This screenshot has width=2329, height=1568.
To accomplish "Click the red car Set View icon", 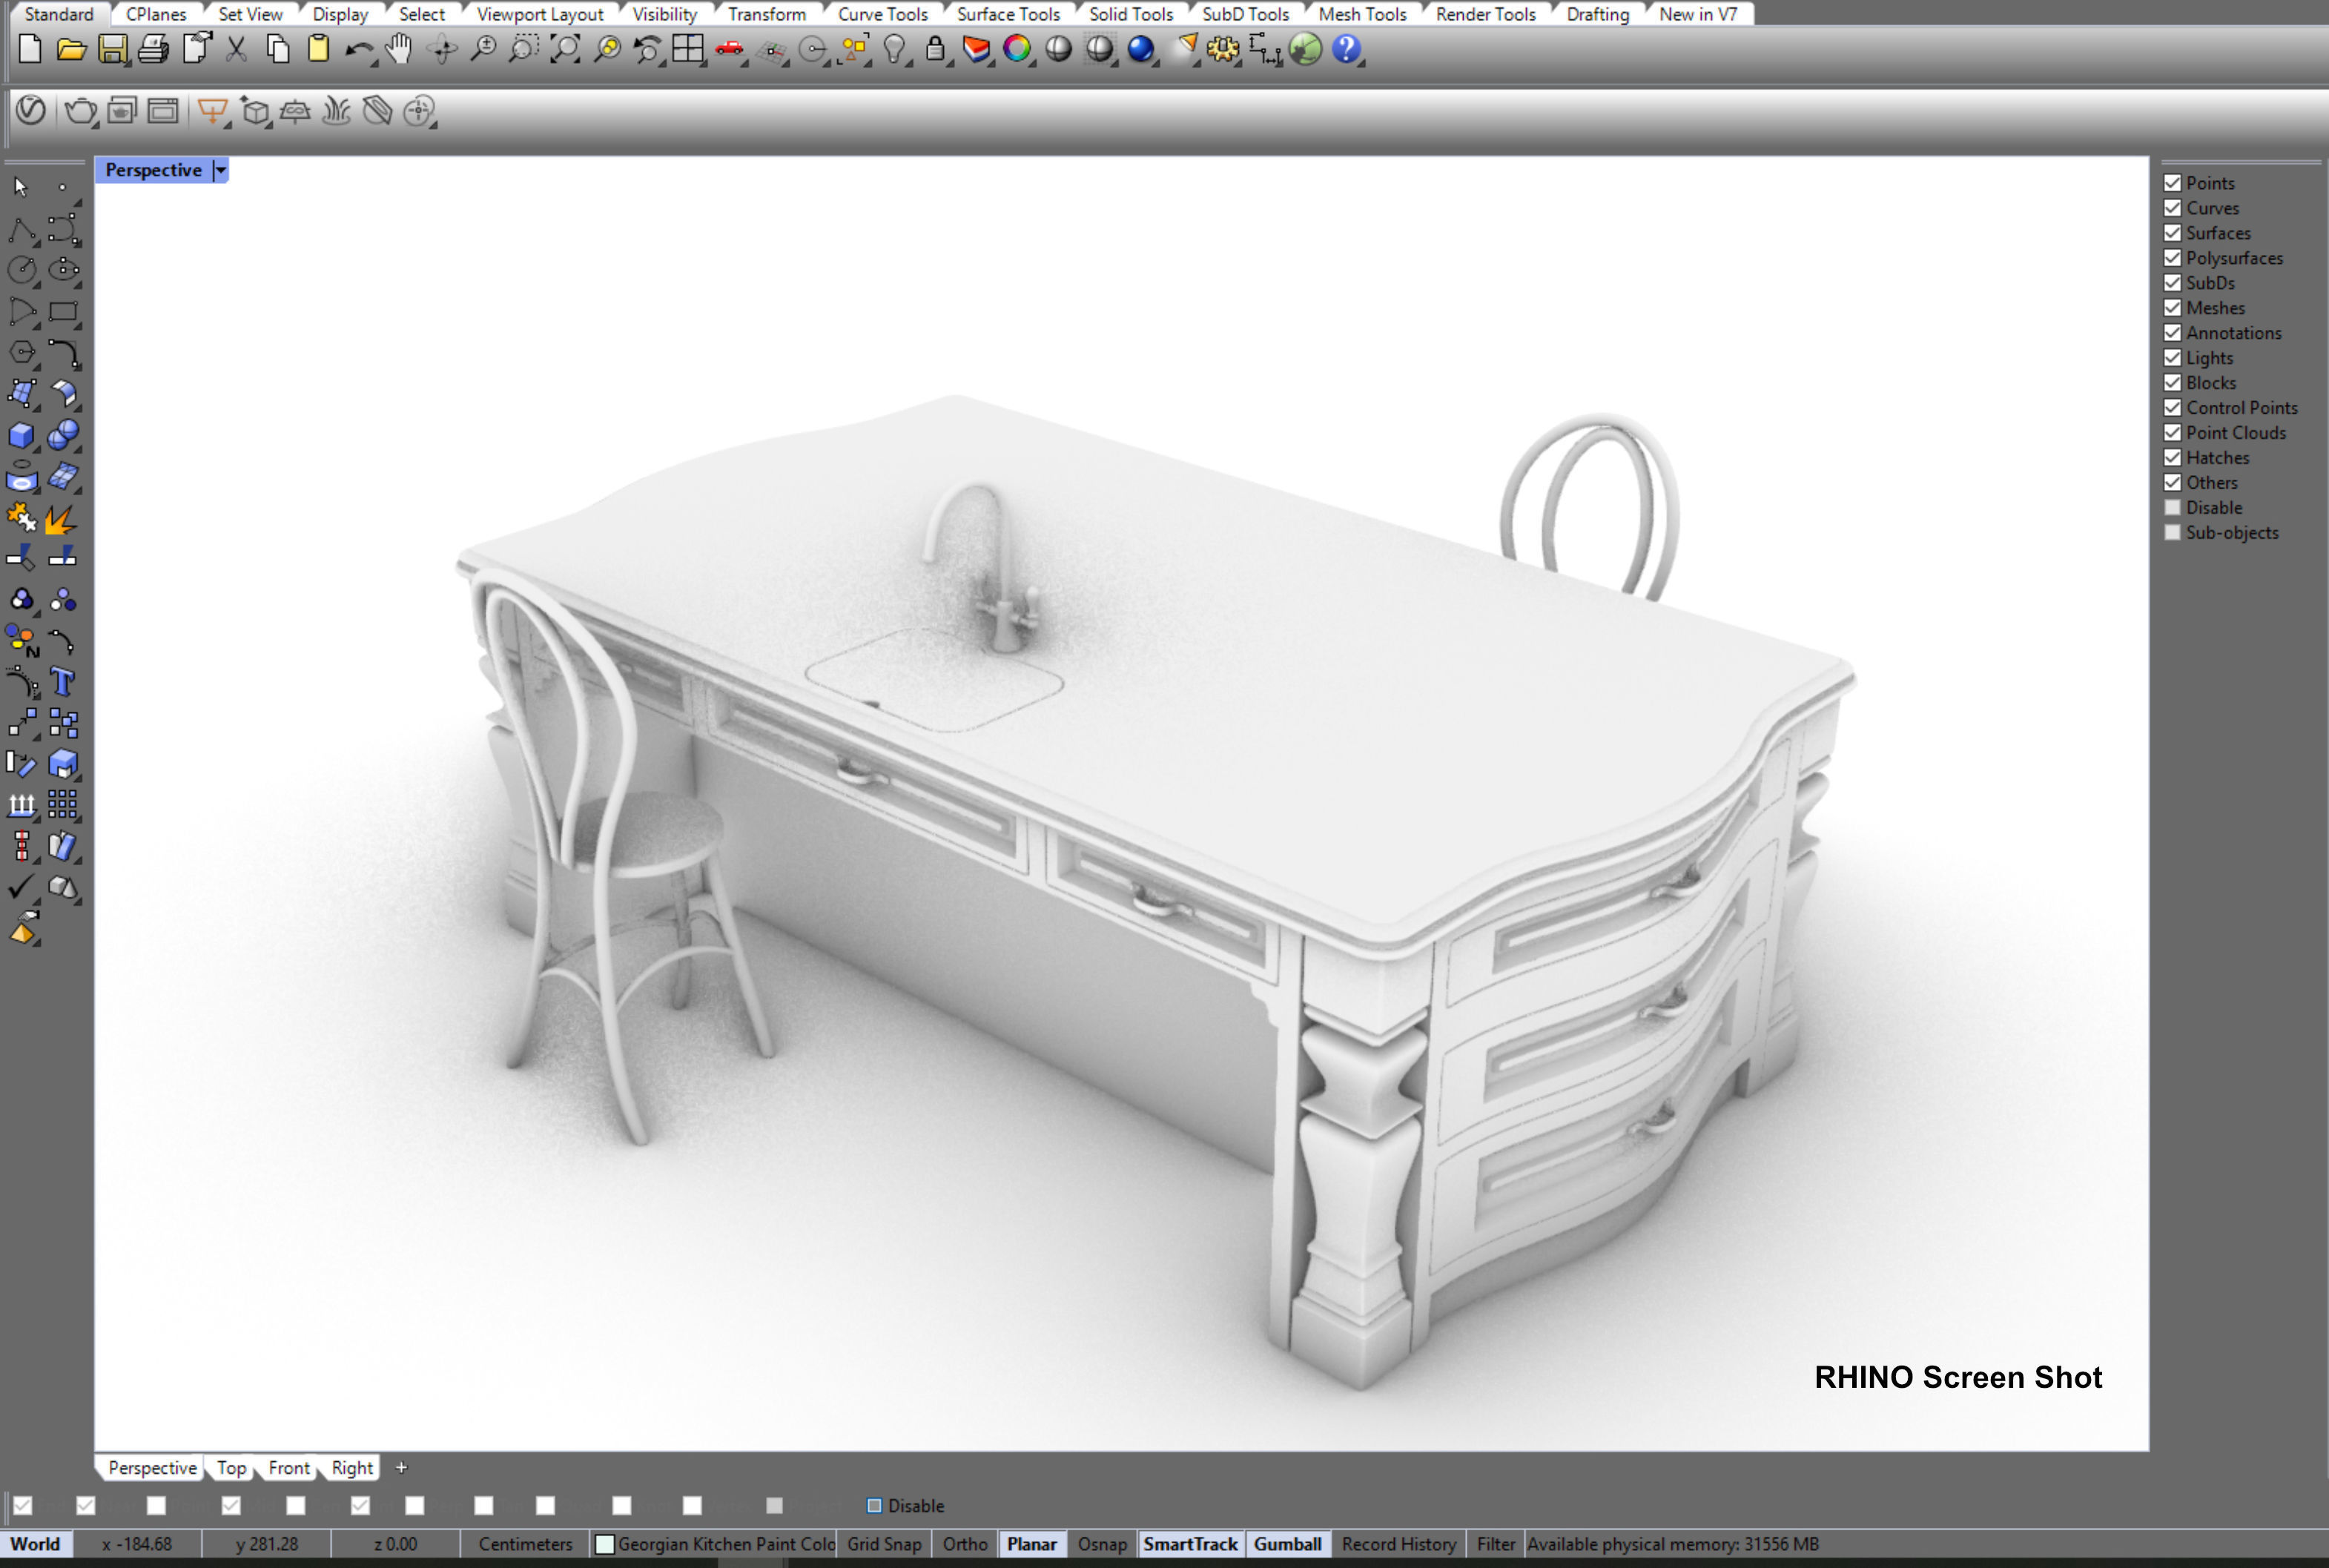I will [730, 49].
